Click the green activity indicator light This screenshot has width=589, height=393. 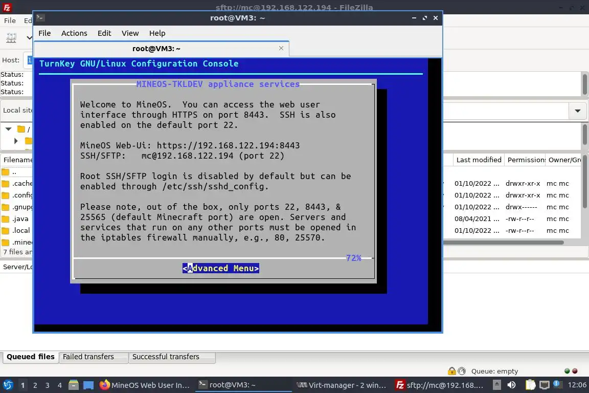[567, 371]
